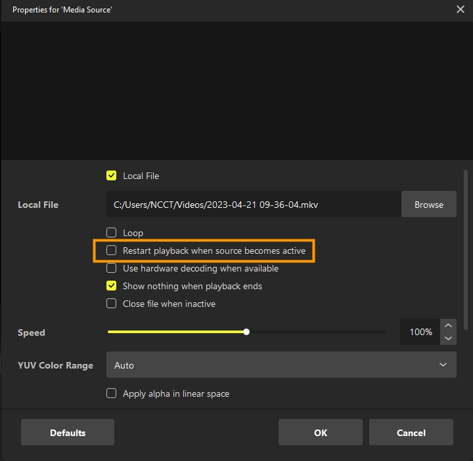This screenshot has height=461, width=473.
Task: Click the black media preview area
Action: (236, 90)
